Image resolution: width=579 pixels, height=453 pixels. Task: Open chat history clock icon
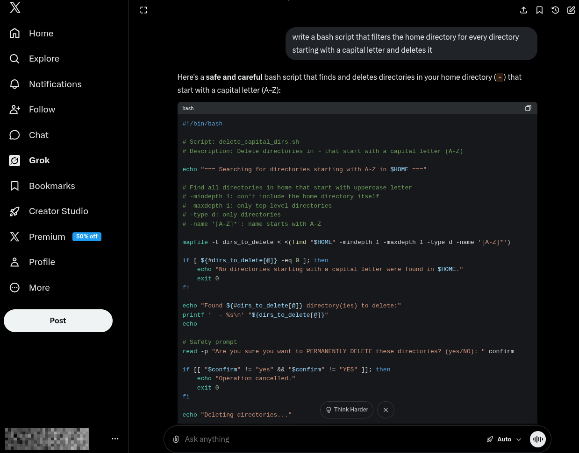[555, 10]
